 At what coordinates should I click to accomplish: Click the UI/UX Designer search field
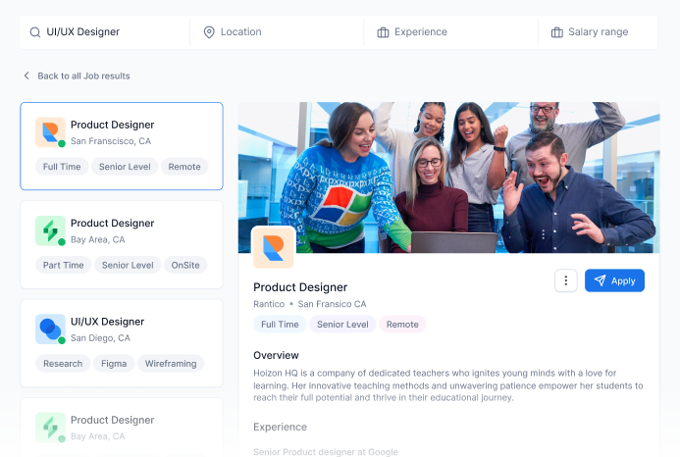[105, 32]
